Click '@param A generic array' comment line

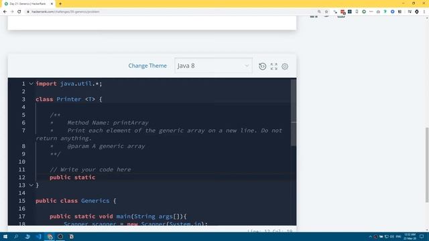click(x=106, y=146)
